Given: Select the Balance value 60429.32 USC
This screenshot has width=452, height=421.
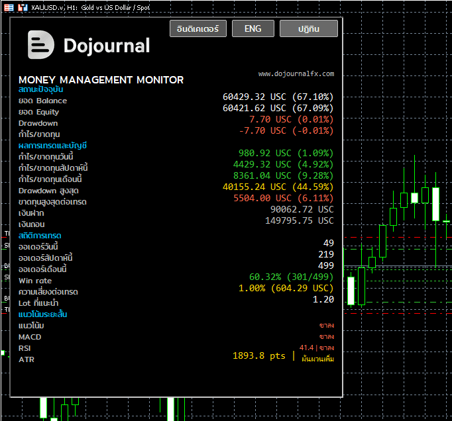Looking at the screenshot, I should [278, 97].
